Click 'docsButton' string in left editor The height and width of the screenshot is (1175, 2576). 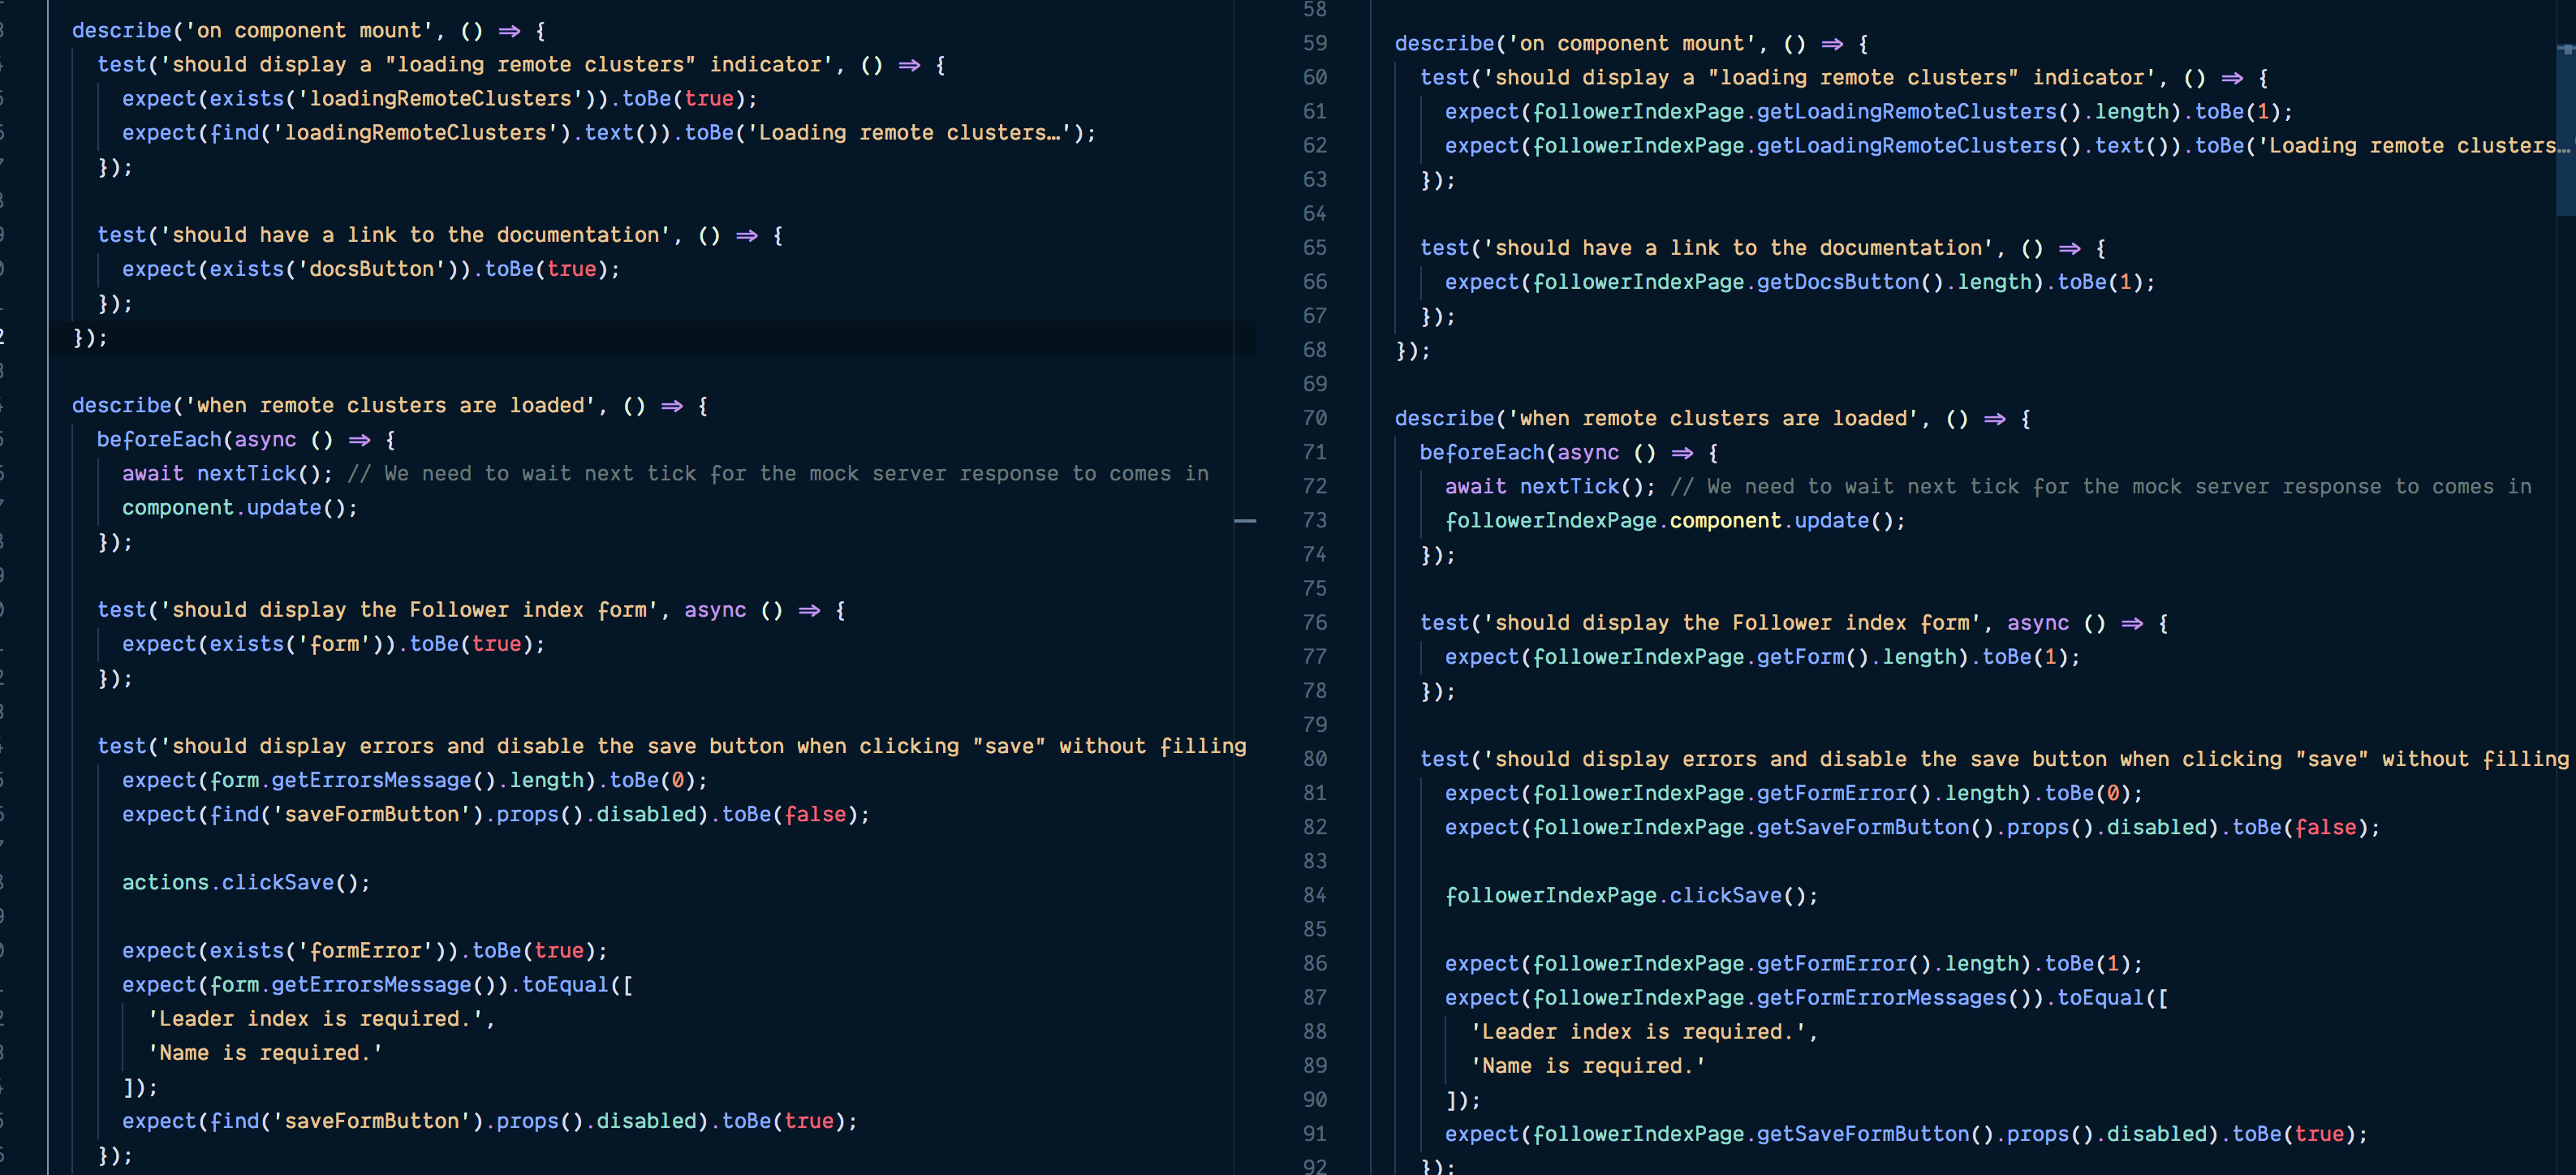click(371, 269)
